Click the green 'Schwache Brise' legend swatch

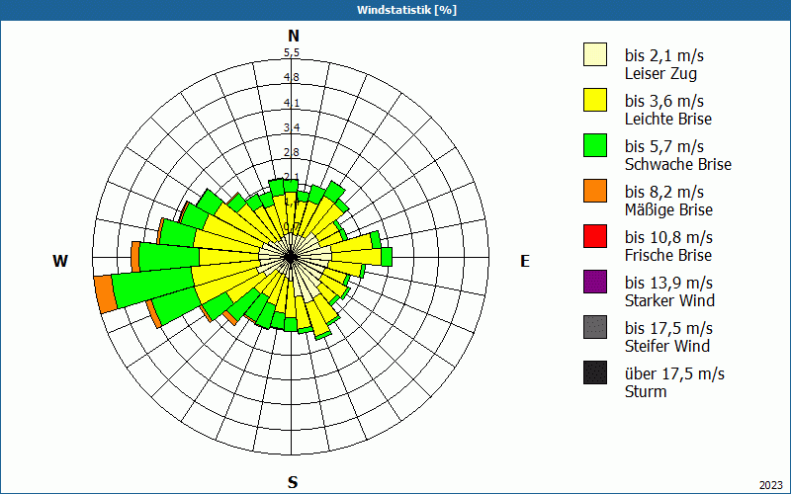[x=594, y=145]
